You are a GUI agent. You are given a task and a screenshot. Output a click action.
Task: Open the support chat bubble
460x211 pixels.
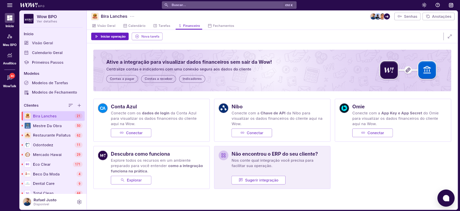point(446,198)
